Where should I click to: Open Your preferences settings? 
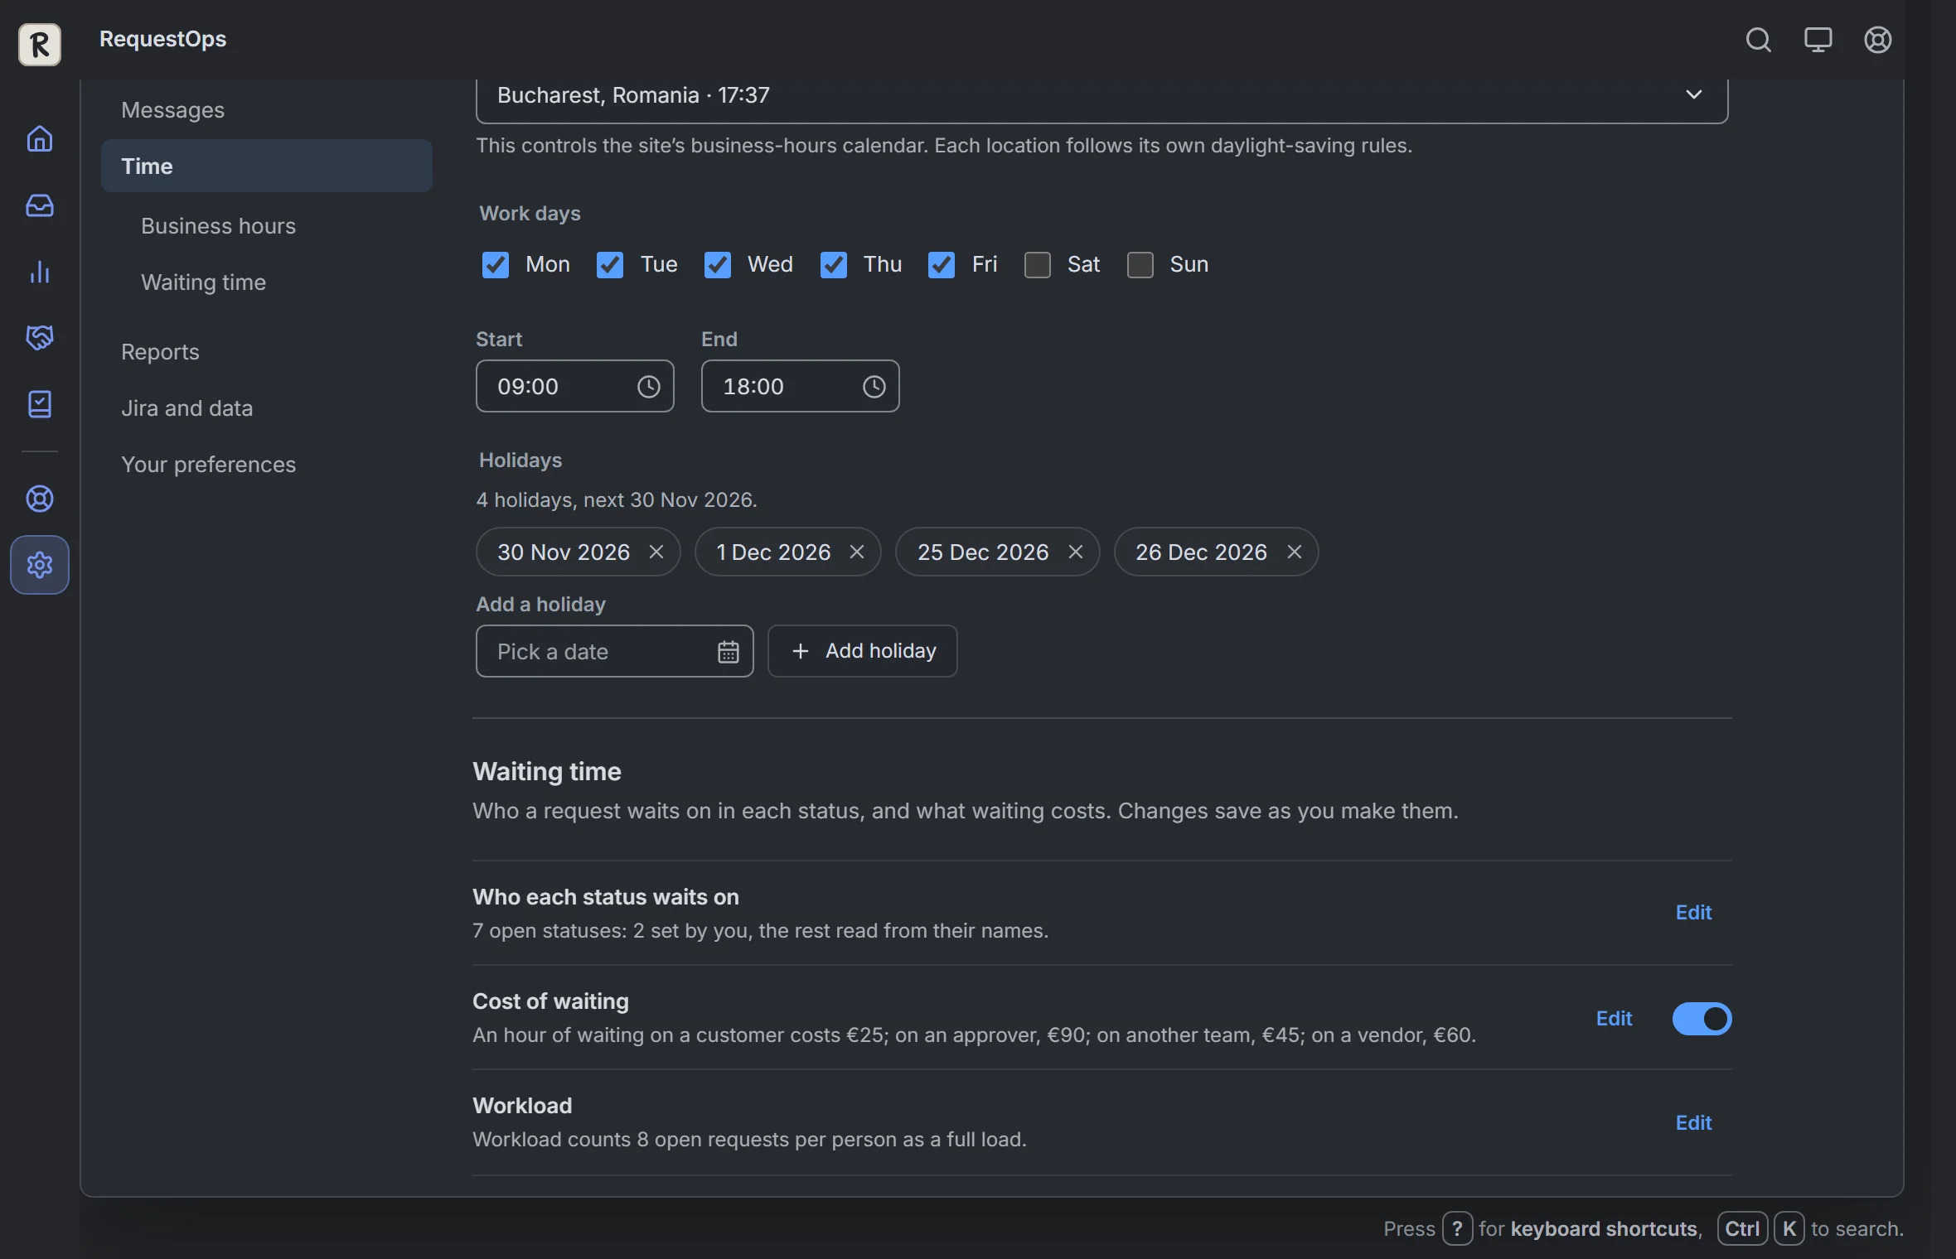[x=267, y=465]
